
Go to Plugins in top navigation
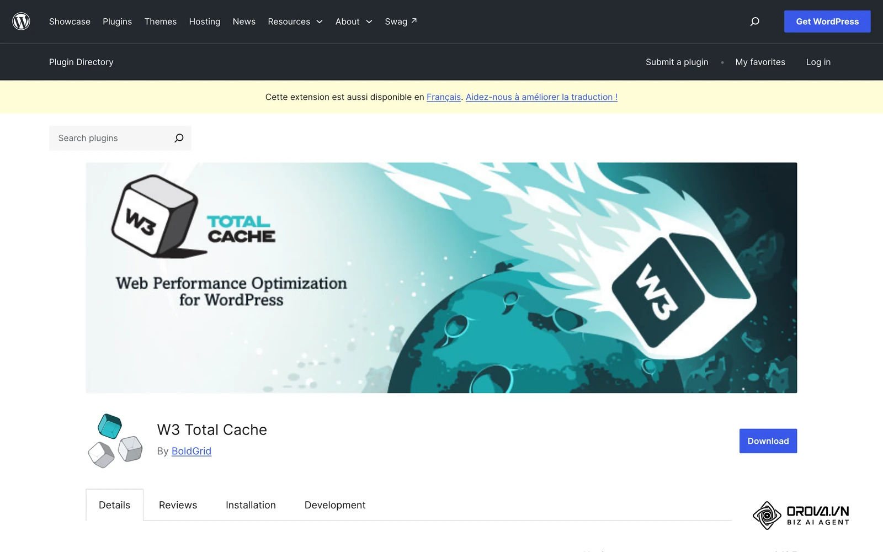pyautogui.click(x=117, y=22)
